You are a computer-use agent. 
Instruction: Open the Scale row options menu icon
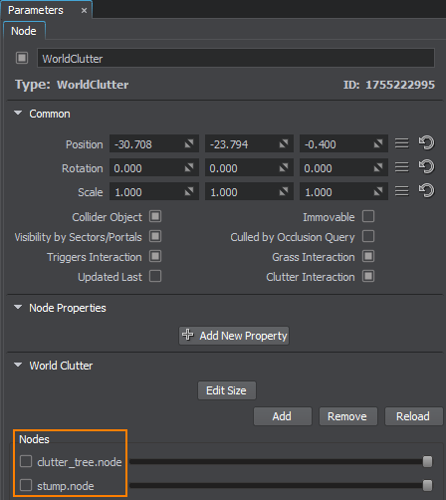[402, 191]
